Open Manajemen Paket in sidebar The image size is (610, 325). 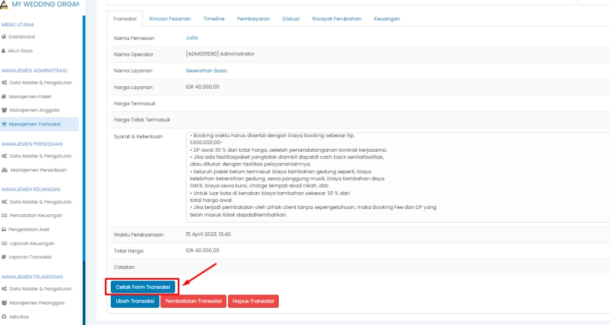pyautogui.click(x=30, y=96)
